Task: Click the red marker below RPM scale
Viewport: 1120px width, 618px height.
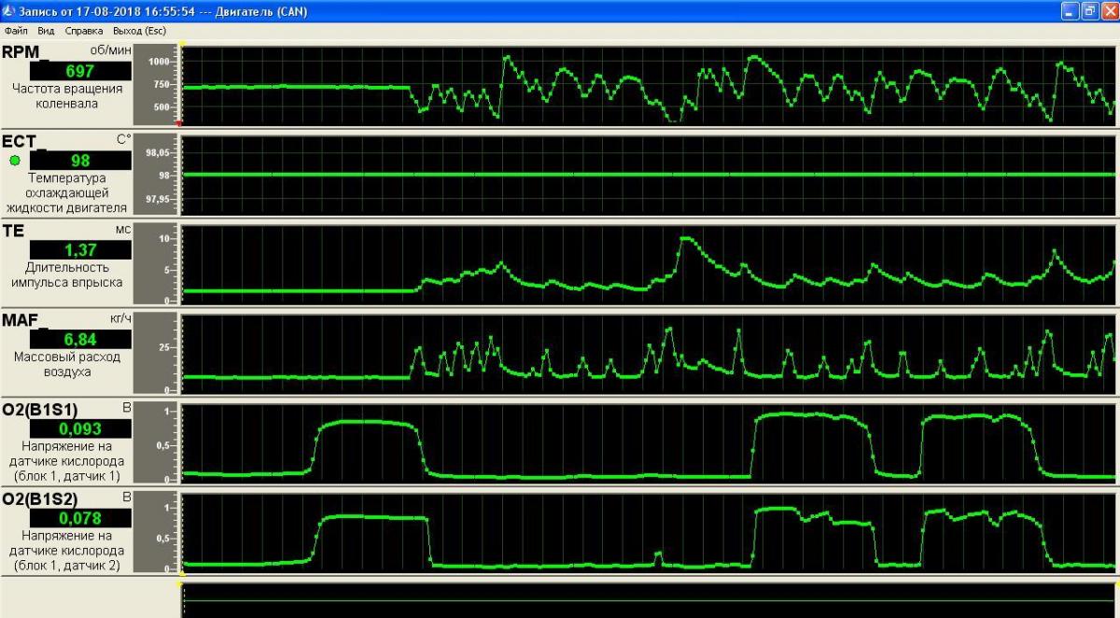Action: tap(179, 123)
